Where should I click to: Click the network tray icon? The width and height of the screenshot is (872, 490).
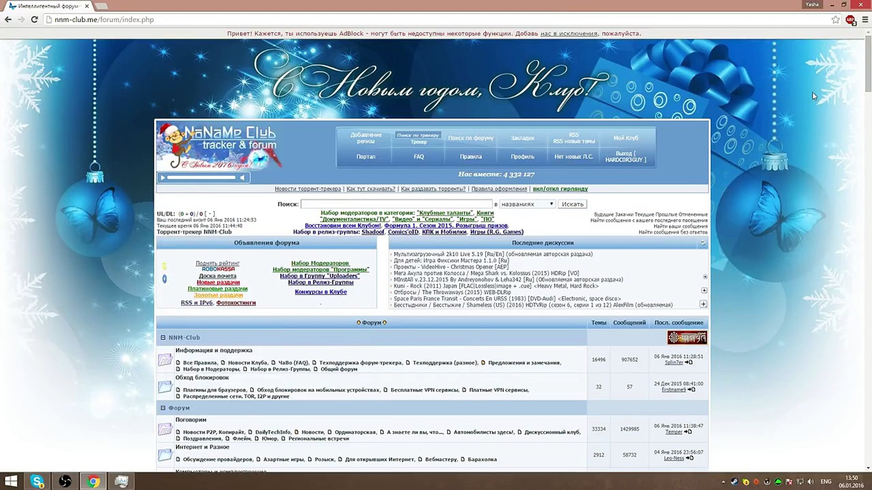[x=800, y=481]
